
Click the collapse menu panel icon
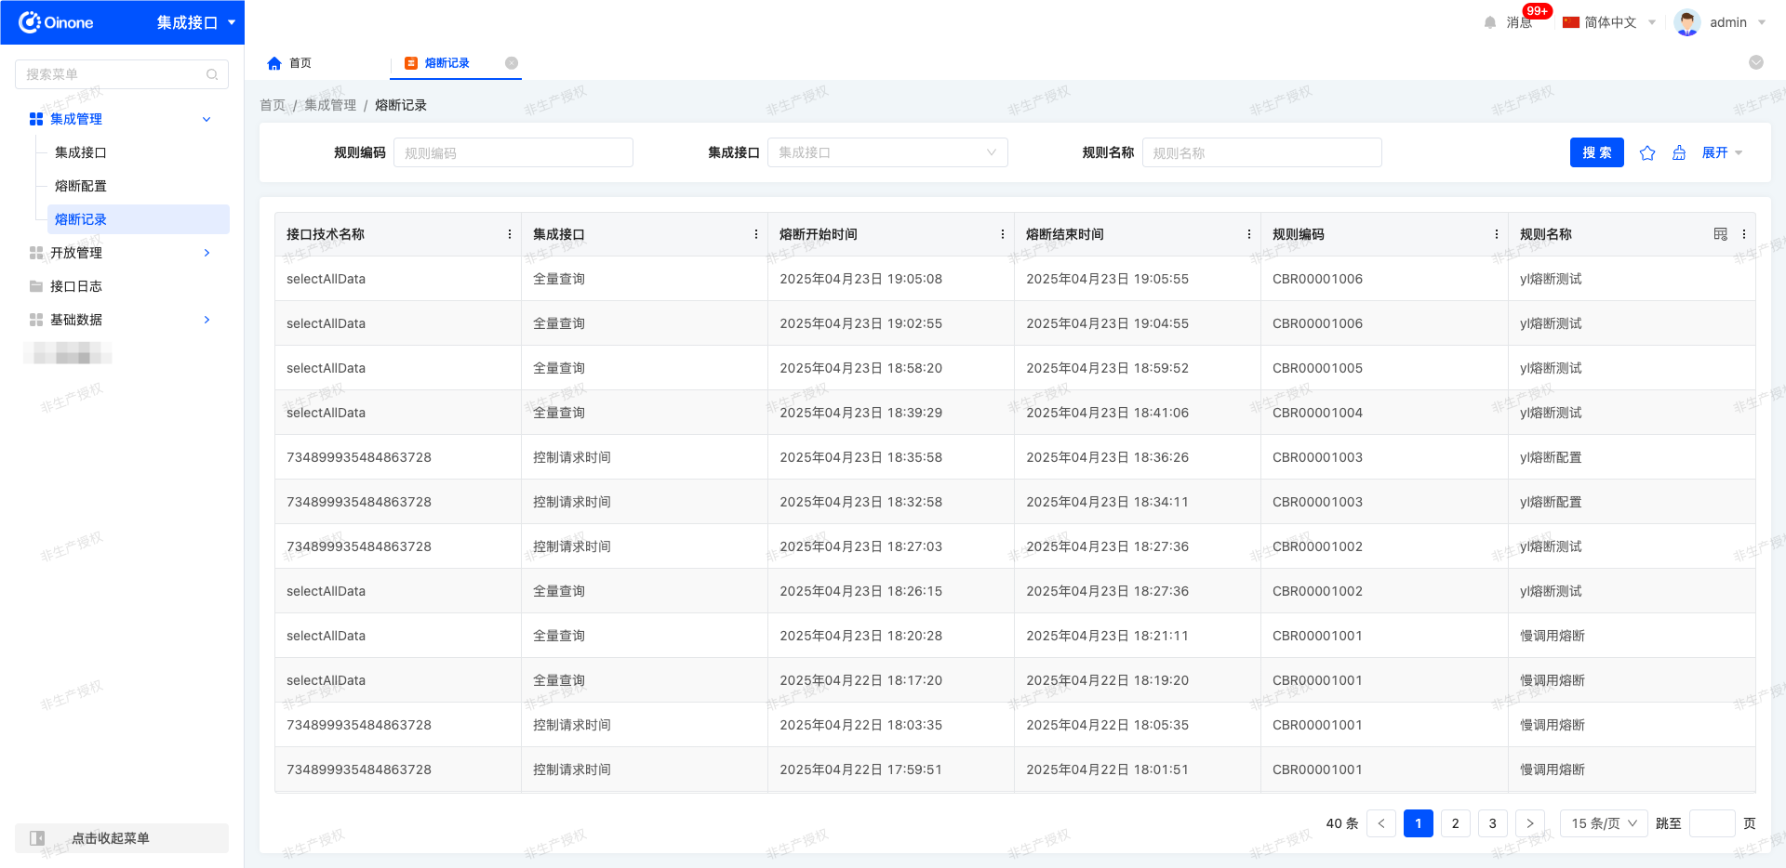pyautogui.click(x=37, y=838)
